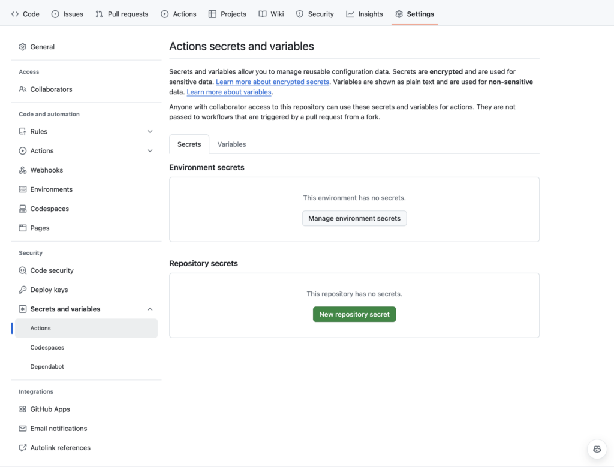Select the Secrets tab
The image size is (614, 467).
189,144
